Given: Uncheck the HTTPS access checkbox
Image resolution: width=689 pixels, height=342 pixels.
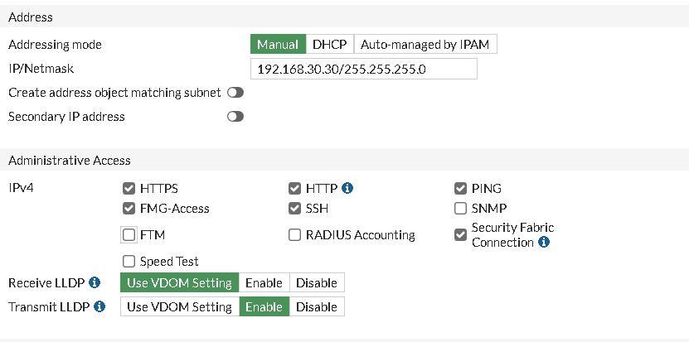Looking at the screenshot, I should pos(129,189).
